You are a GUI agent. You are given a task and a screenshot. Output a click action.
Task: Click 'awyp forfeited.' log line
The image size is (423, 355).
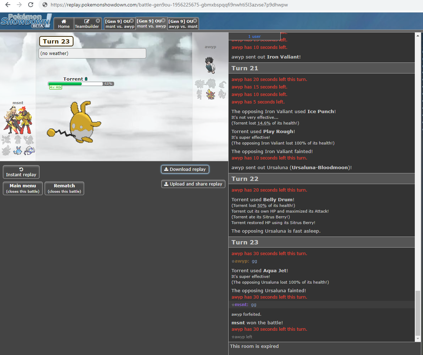(x=246, y=314)
